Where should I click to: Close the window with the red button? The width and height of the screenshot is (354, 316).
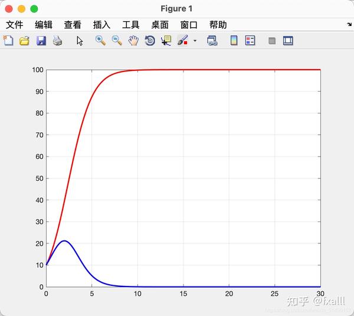tap(9, 9)
